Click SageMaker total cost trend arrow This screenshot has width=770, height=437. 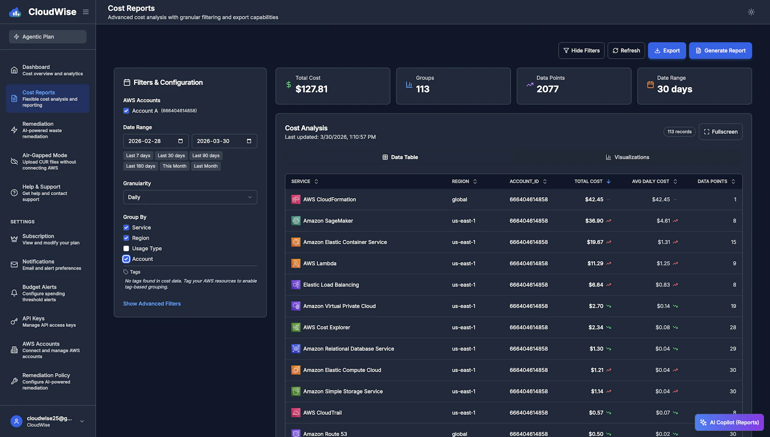(609, 221)
